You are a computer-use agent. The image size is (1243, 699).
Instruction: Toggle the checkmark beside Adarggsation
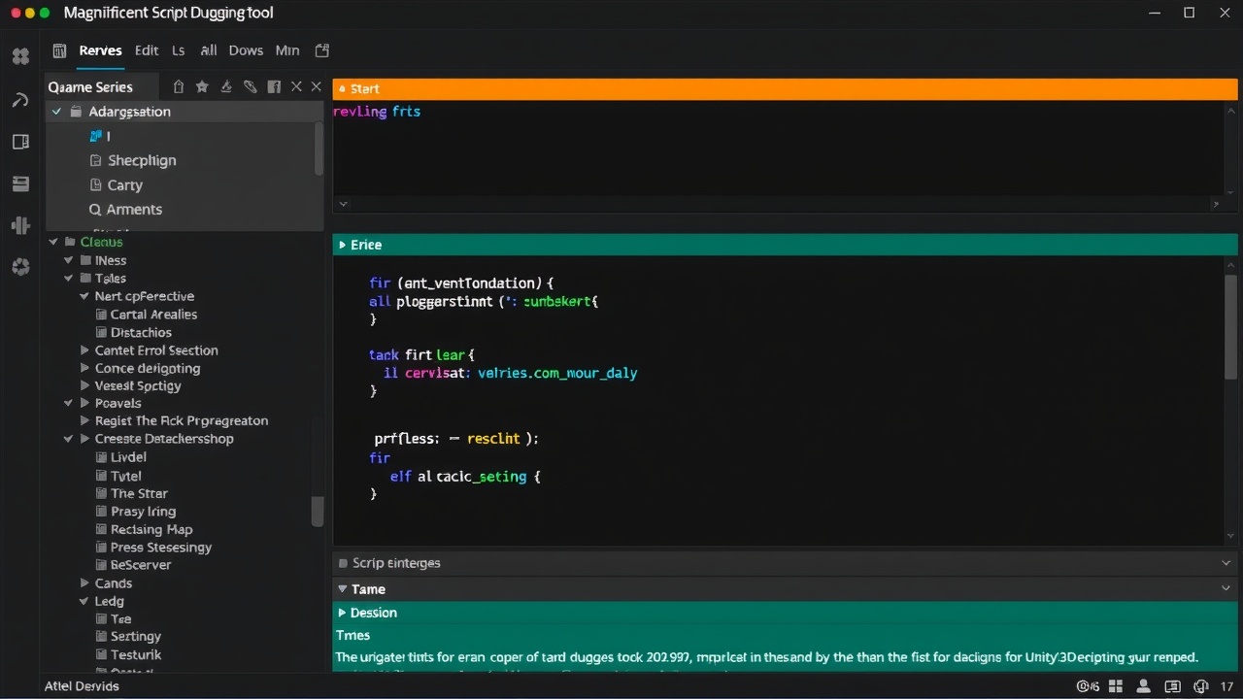(57, 112)
